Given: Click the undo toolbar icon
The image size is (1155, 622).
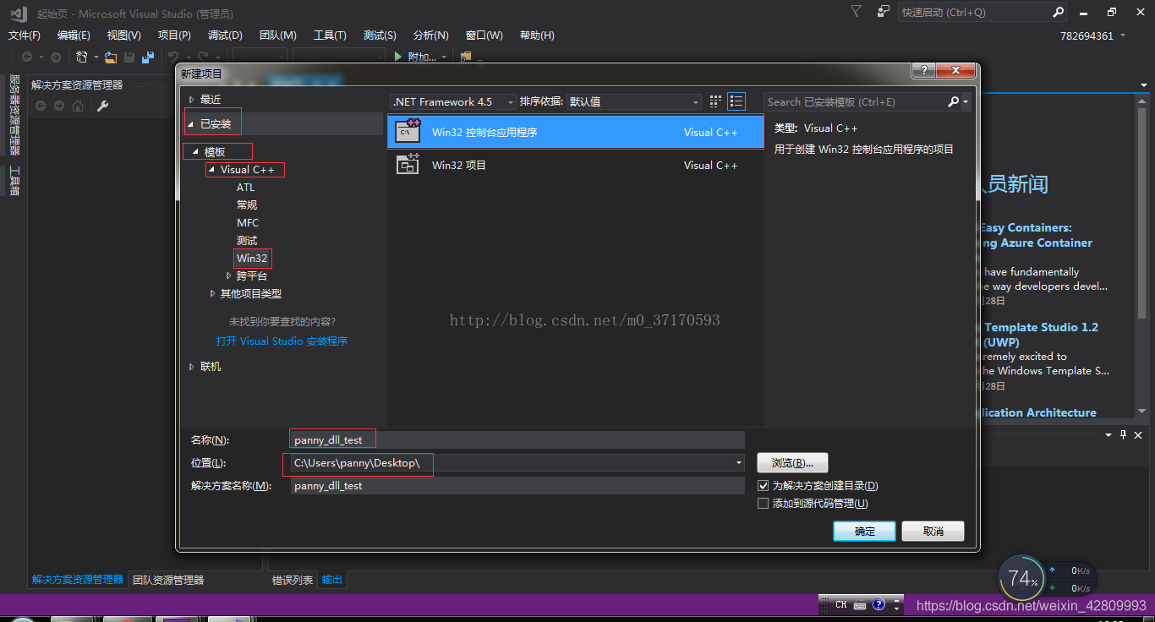Looking at the screenshot, I should point(173,57).
